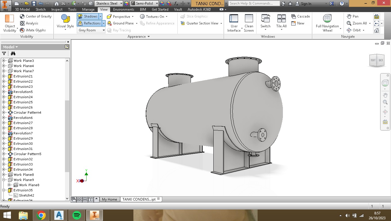The width and height of the screenshot is (391, 221).
Task: Toggle the Shadows option
Action: point(88,16)
